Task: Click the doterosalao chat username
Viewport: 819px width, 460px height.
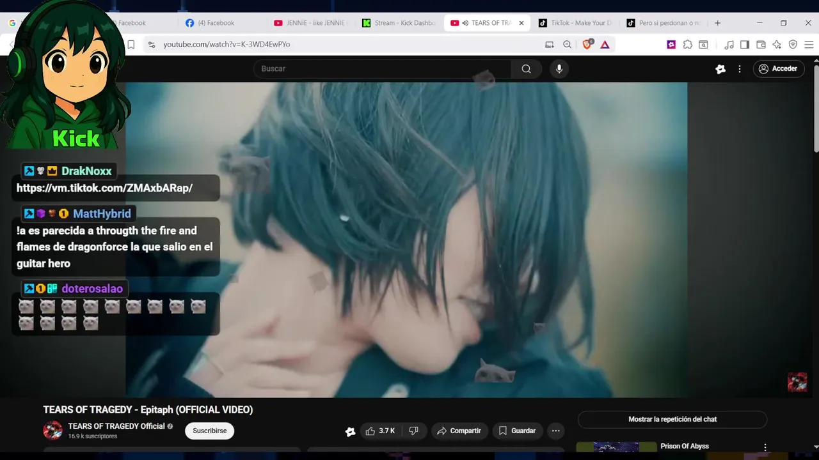Action: click(x=92, y=289)
